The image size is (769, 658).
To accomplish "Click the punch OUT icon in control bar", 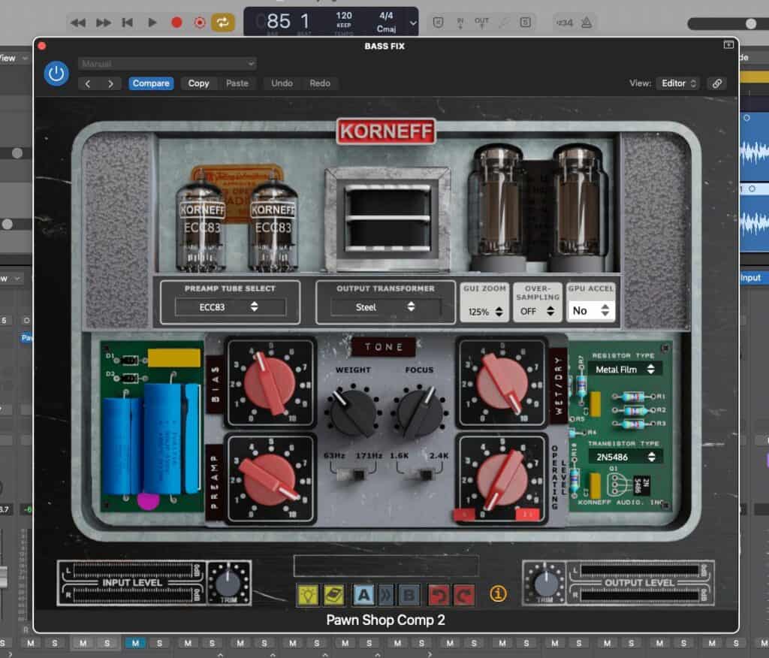I will [x=481, y=23].
